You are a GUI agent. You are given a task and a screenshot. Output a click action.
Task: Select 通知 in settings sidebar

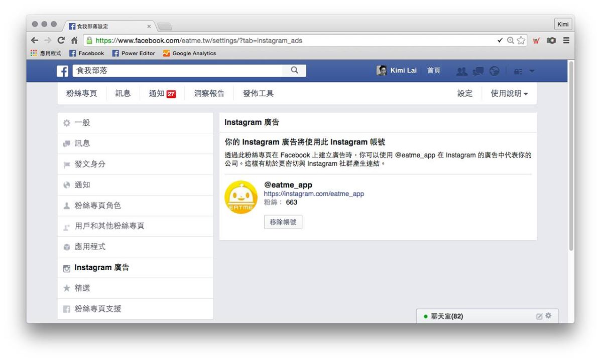point(135,185)
